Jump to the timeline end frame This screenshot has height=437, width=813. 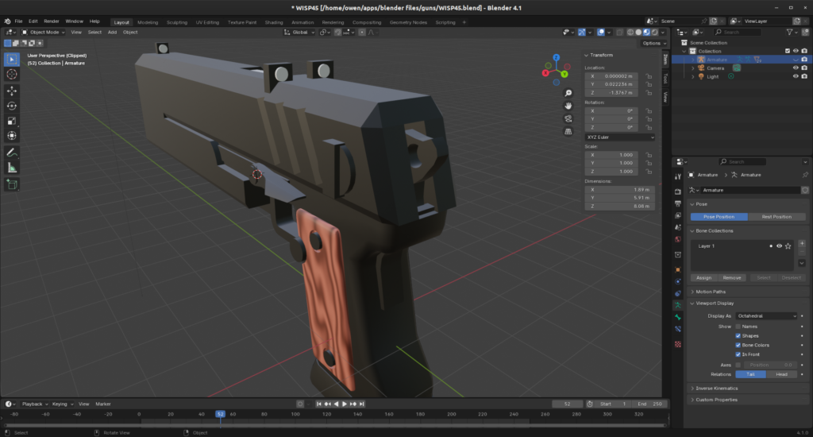tap(362, 404)
